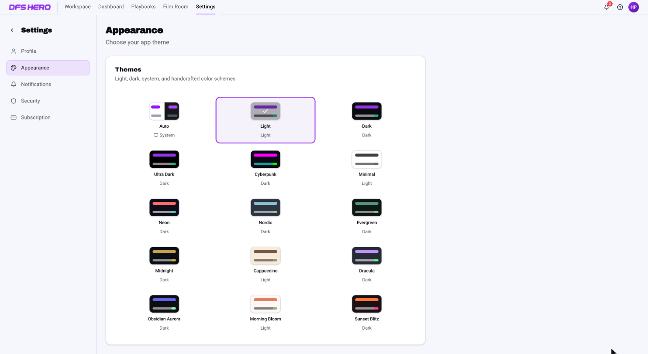Screen dimensions: 648x354
Task: Go to the Film Room tab
Action: tap(176, 7)
